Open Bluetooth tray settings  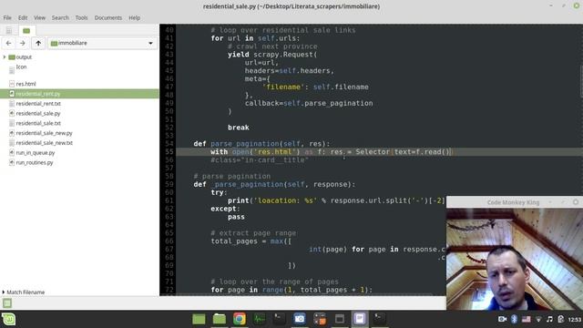tap(514, 319)
